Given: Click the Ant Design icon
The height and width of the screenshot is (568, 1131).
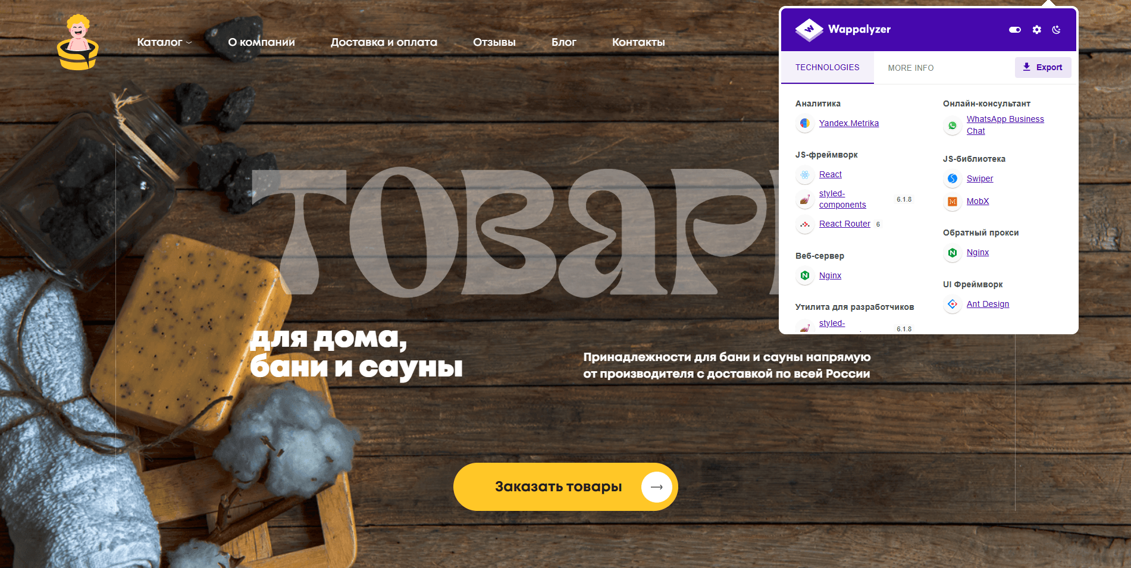Looking at the screenshot, I should [953, 304].
